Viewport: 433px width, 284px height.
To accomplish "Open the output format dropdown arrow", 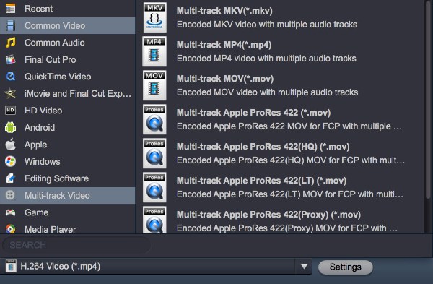I will pyautogui.click(x=304, y=267).
